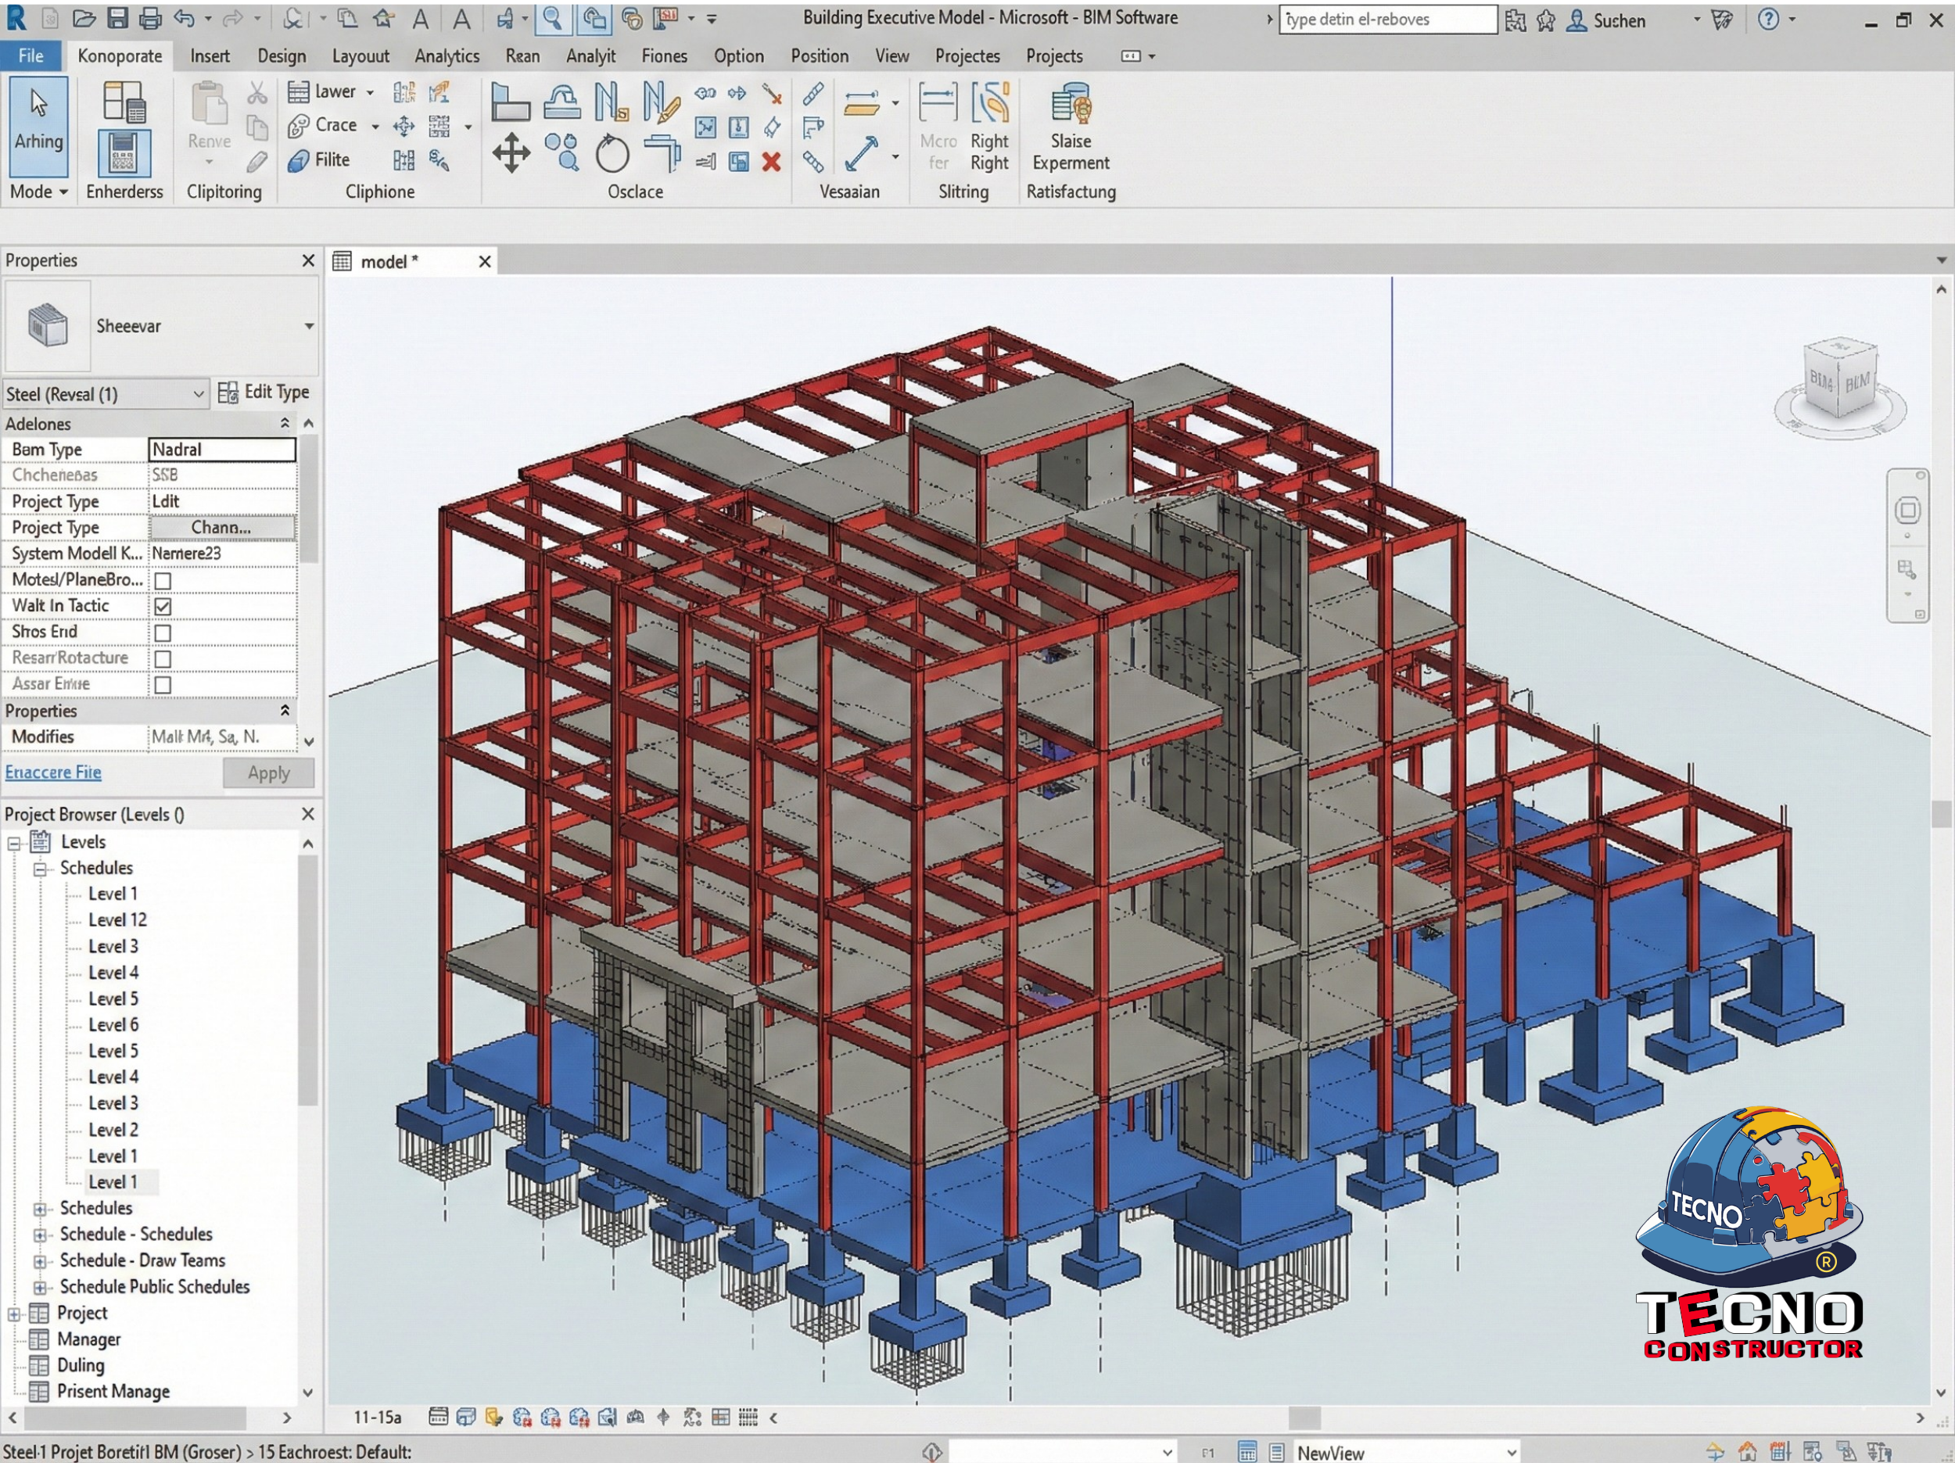Click the Print icon in quick access
This screenshot has width=1955, height=1466.
[150, 18]
